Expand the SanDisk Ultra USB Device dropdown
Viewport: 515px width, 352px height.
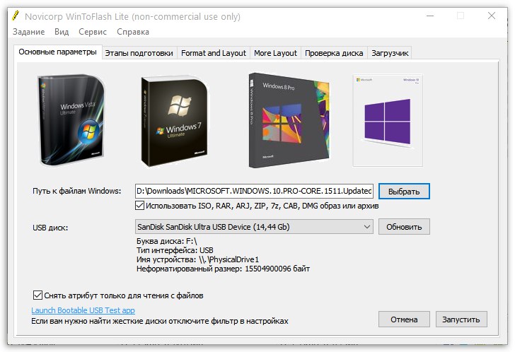pyautogui.click(x=254, y=227)
